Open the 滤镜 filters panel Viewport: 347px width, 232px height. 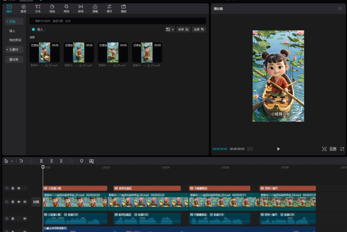point(95,9)
